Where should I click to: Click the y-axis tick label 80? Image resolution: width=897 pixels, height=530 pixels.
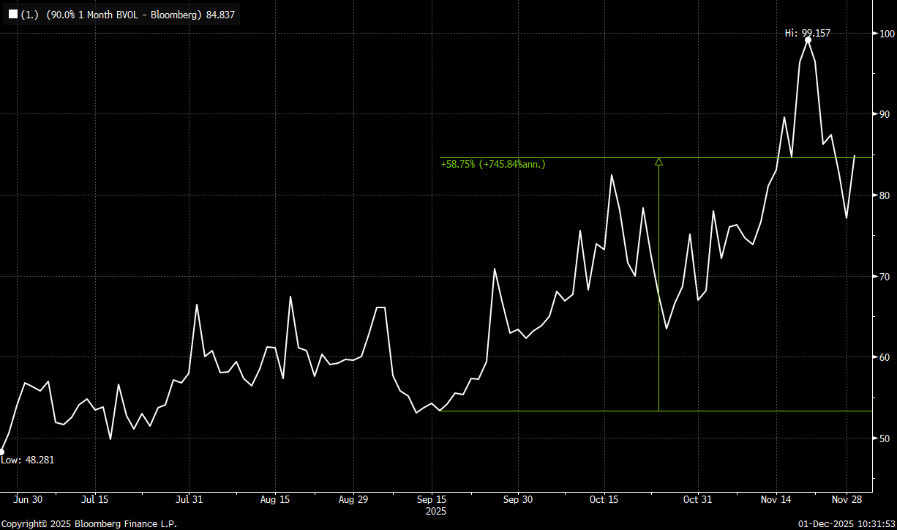click(x=885, y=195)
